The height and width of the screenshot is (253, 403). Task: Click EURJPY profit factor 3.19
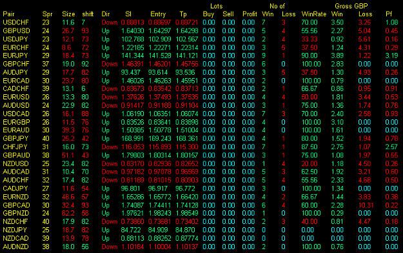[391, 56]
